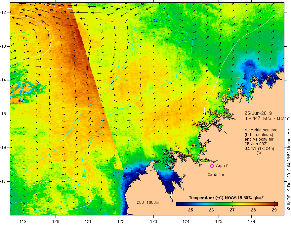291x225 pixels.
Task: Click the 26 label on temperature scale
Action: tap(211, 210)
